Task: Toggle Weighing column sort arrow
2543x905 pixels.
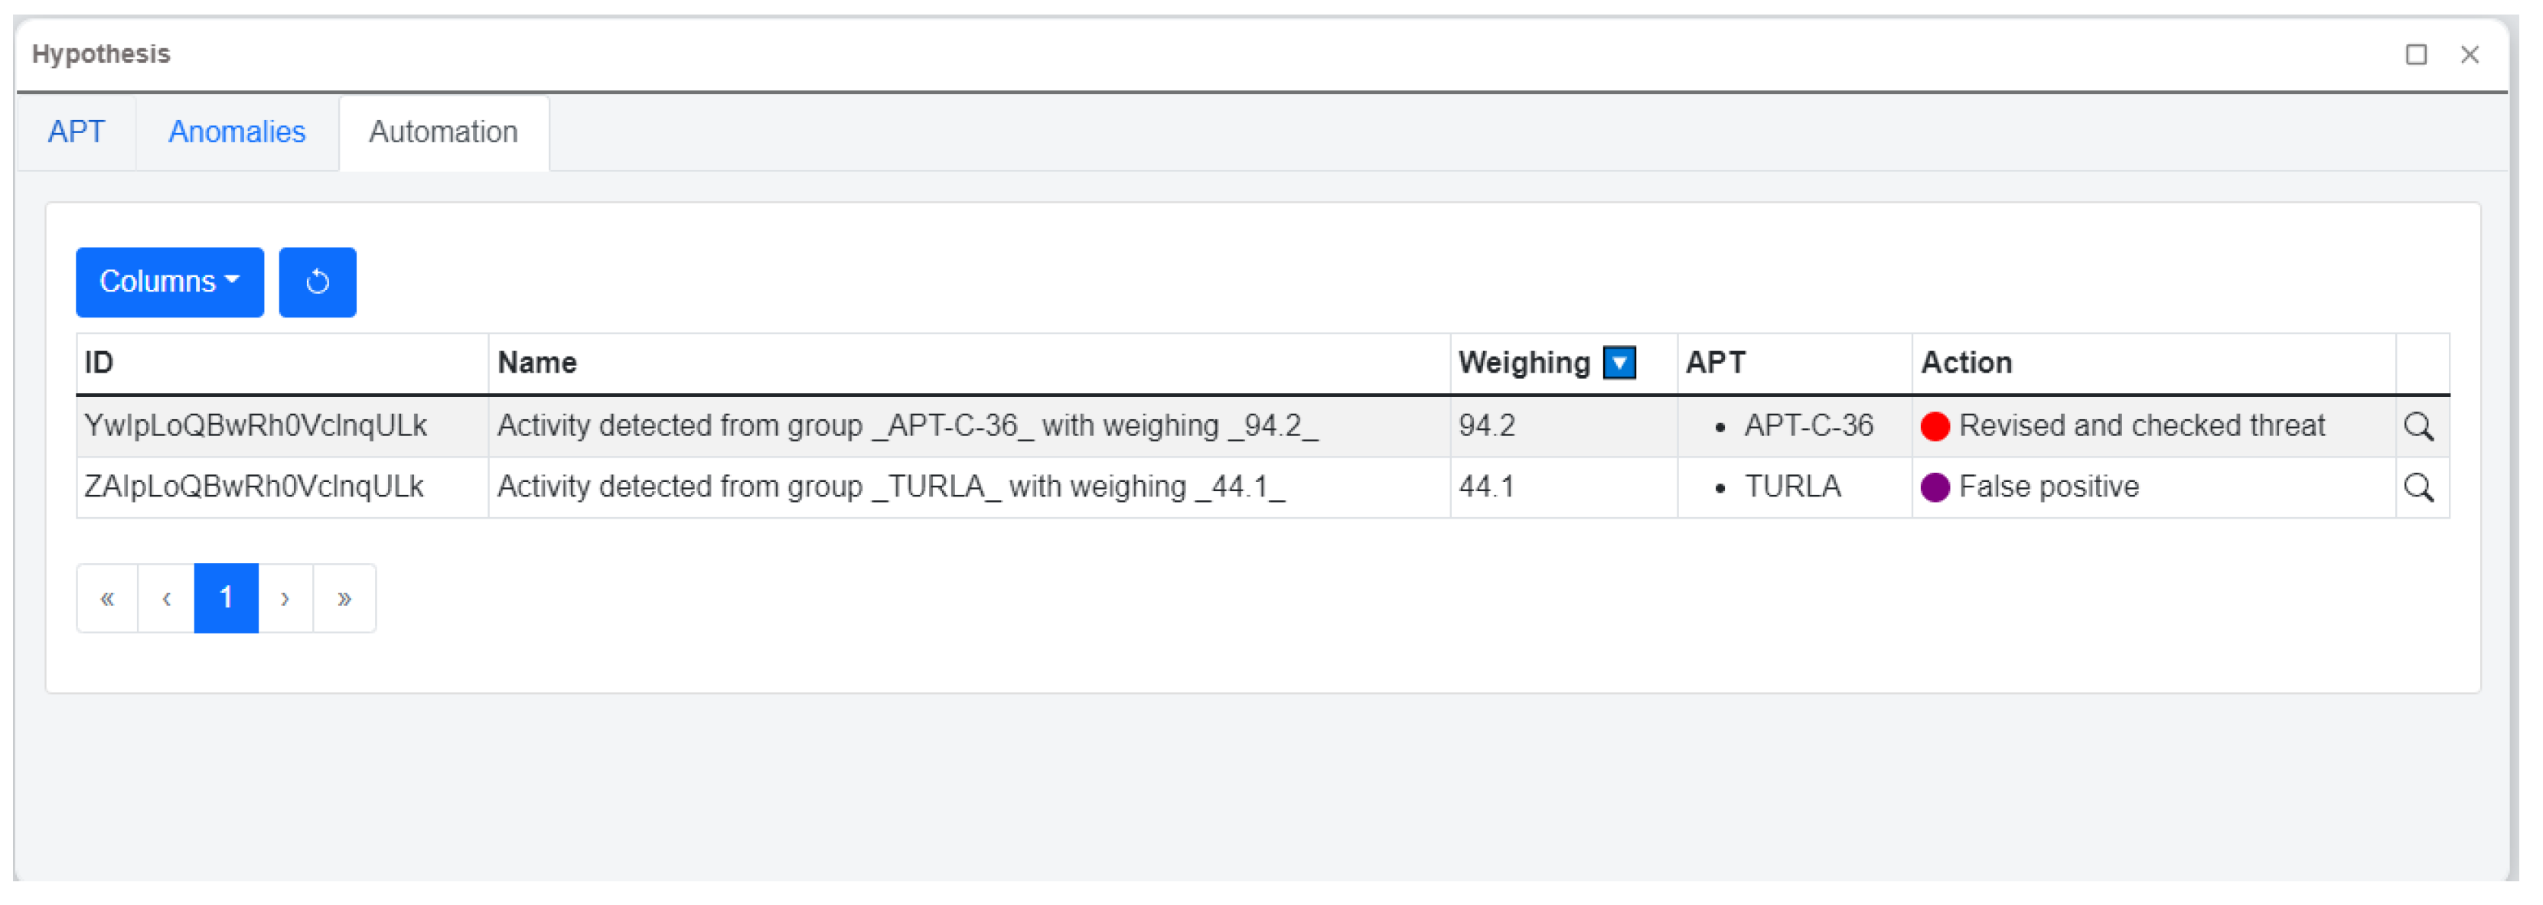Action: 1619,363
